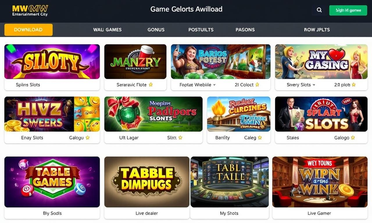372x223 pixels.
Task: Click the green Sign in game button
Action: click(348, 10)
